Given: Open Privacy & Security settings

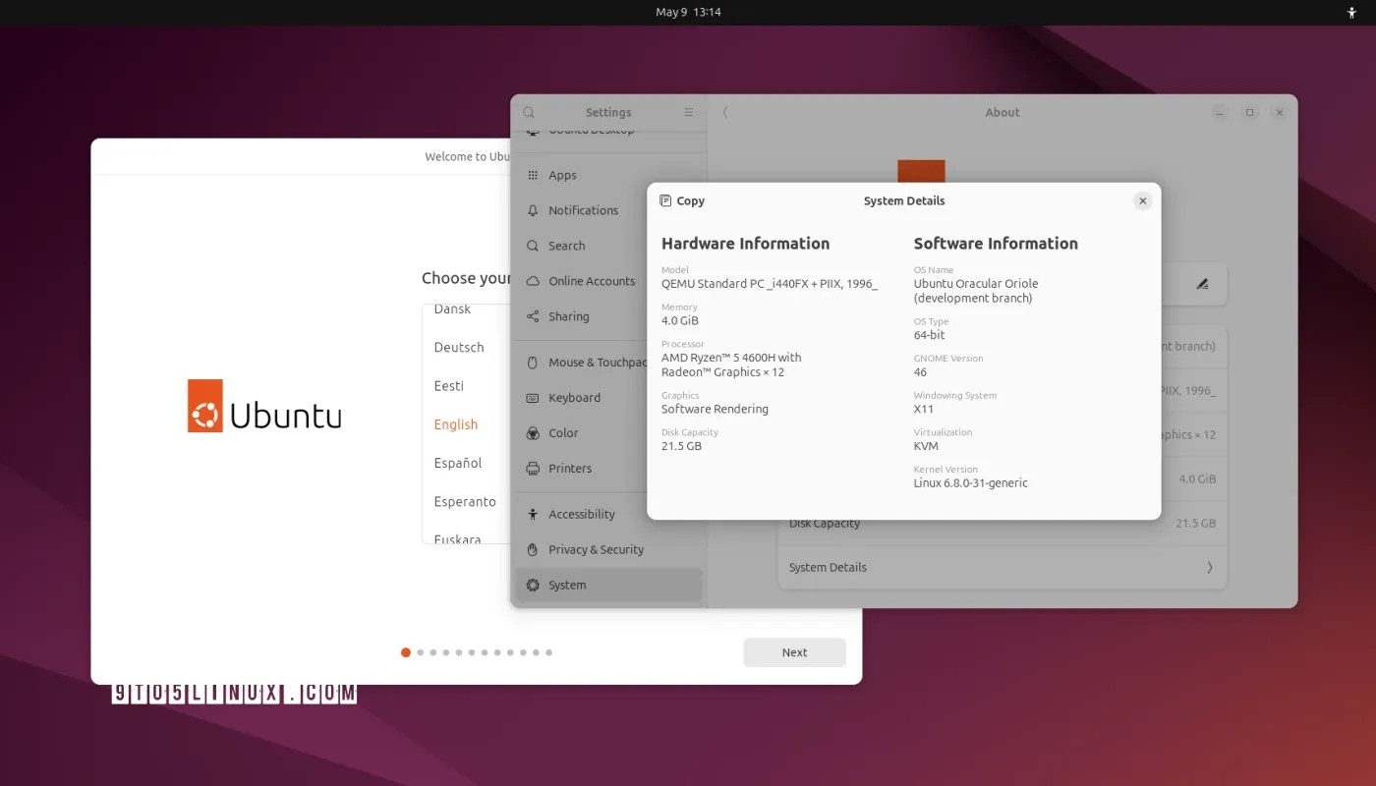Looking at the screenshot, I should coord(609,549).
